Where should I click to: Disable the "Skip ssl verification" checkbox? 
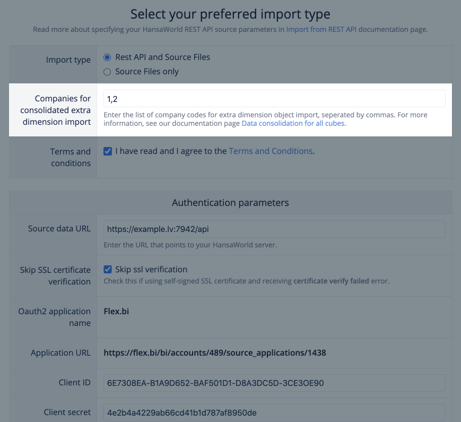(108, 270)
